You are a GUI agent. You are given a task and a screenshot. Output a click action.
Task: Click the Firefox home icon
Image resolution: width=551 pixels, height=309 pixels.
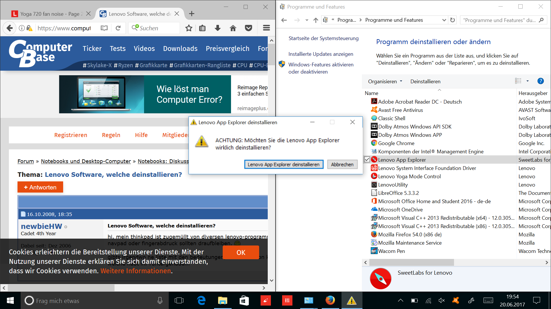click(233, 28)
